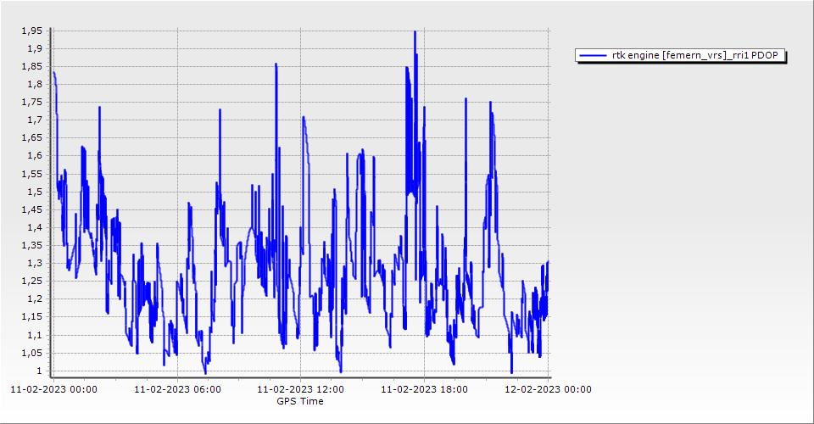Select the 1,5 value on the vertical axis
This screenshot has height=424, width=814.
[36, 192]
